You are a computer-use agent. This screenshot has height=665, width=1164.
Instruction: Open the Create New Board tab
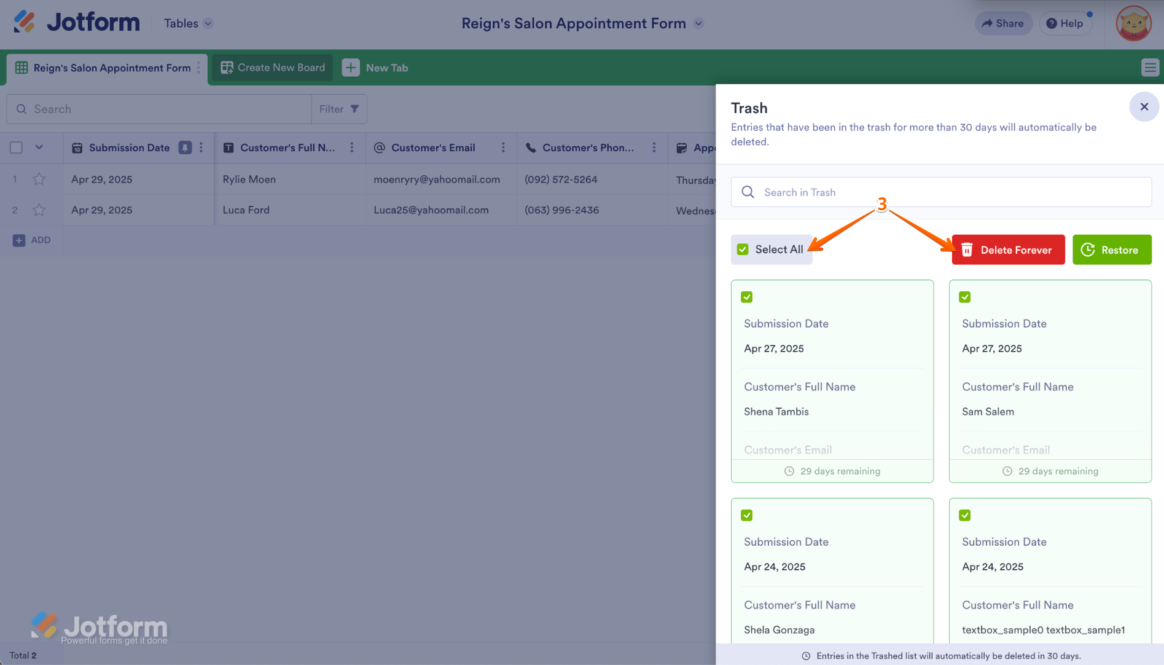click(273, 68)
